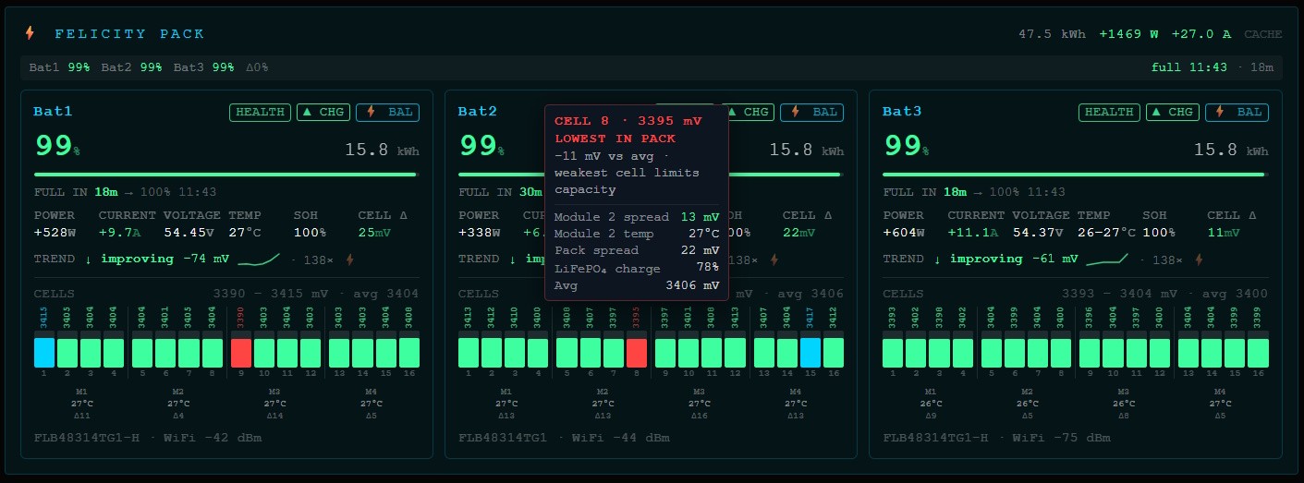The image size is (1304, 483).
Task: Select cell 5 bar in Bat1
Action: coord(142,353)
